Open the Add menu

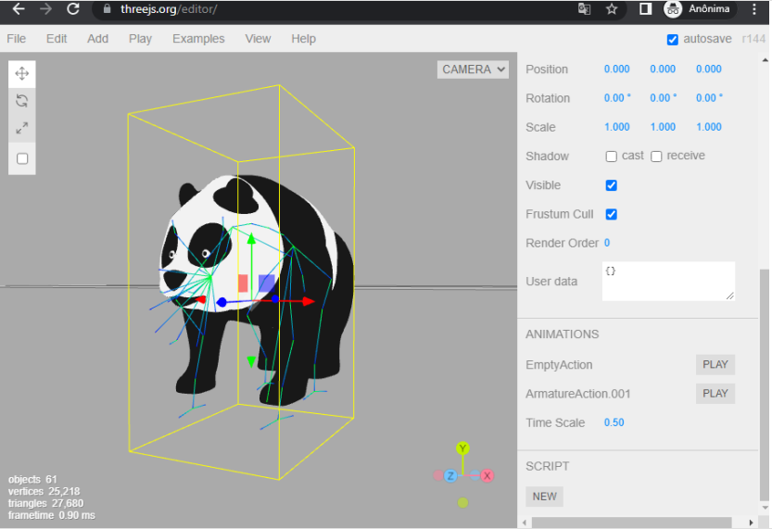point(97,39)
